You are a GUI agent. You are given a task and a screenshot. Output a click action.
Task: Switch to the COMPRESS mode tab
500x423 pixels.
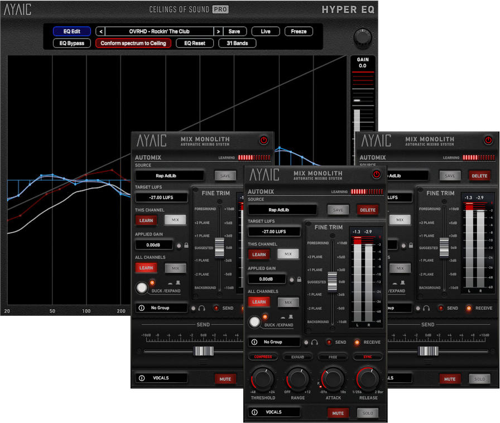[x=263, y=357]
